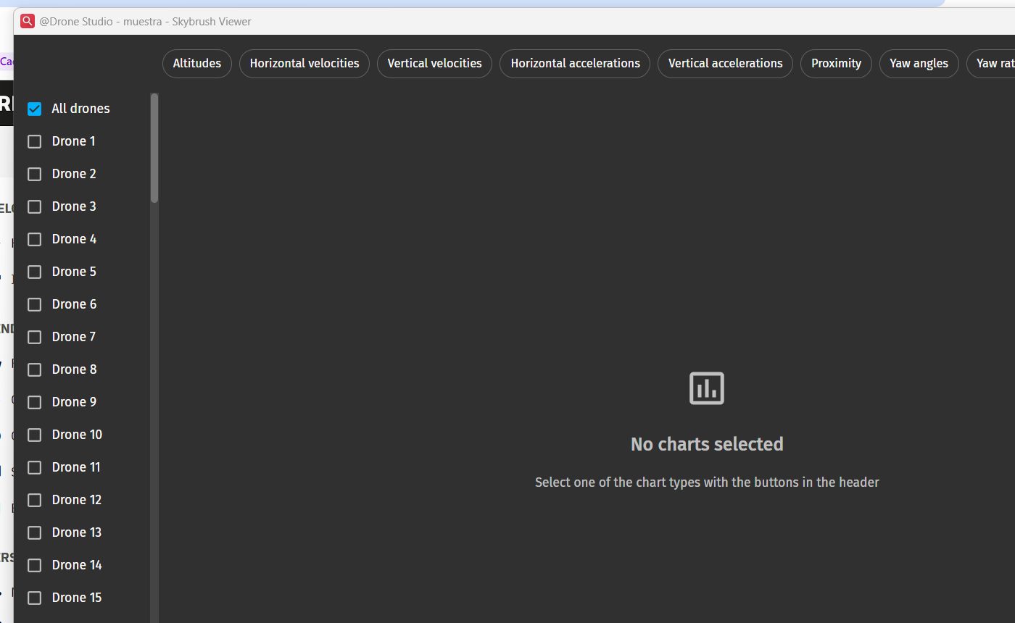Viewport: 1015px width, 623px height.
Task: Toggle the Drone 5 checkbox
Action: pos(34,272)
